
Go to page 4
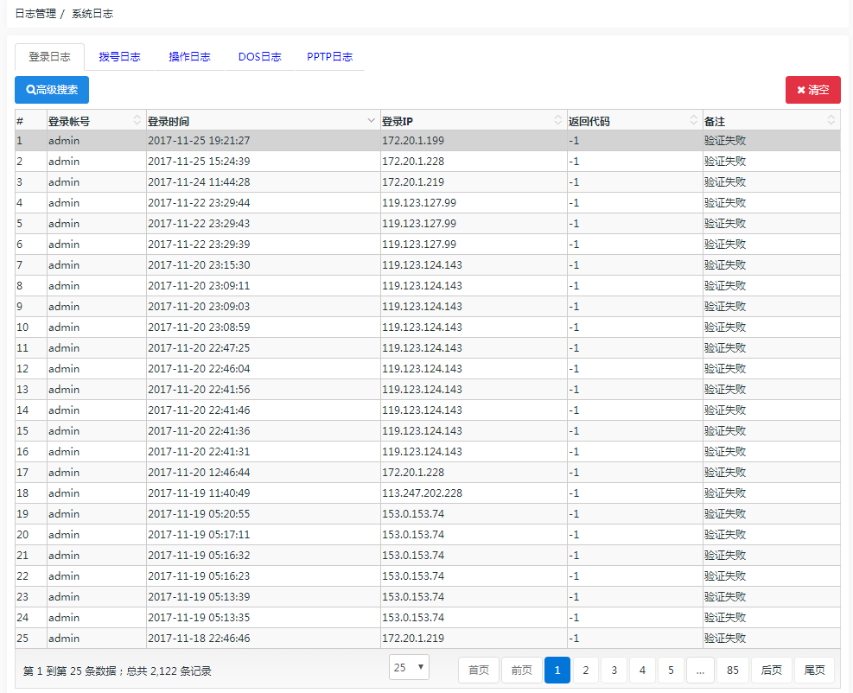click(x=642, y=671)
